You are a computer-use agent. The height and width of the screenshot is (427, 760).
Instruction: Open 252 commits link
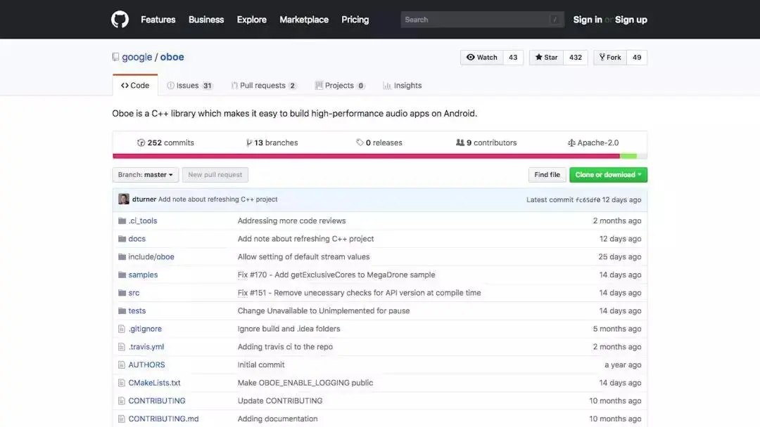[166, 143]
